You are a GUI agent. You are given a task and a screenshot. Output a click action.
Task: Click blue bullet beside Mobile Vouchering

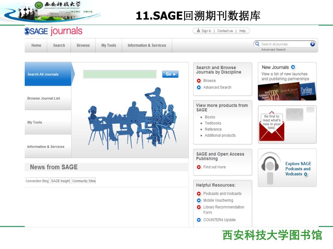(x=199, y=200)
